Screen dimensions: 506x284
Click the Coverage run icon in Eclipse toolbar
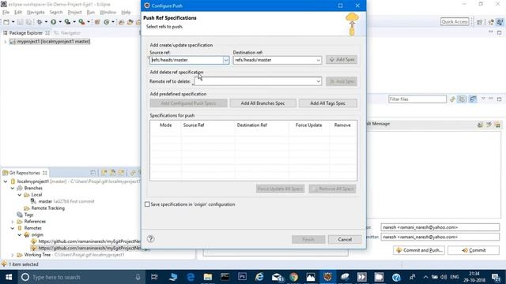[67, 22]
